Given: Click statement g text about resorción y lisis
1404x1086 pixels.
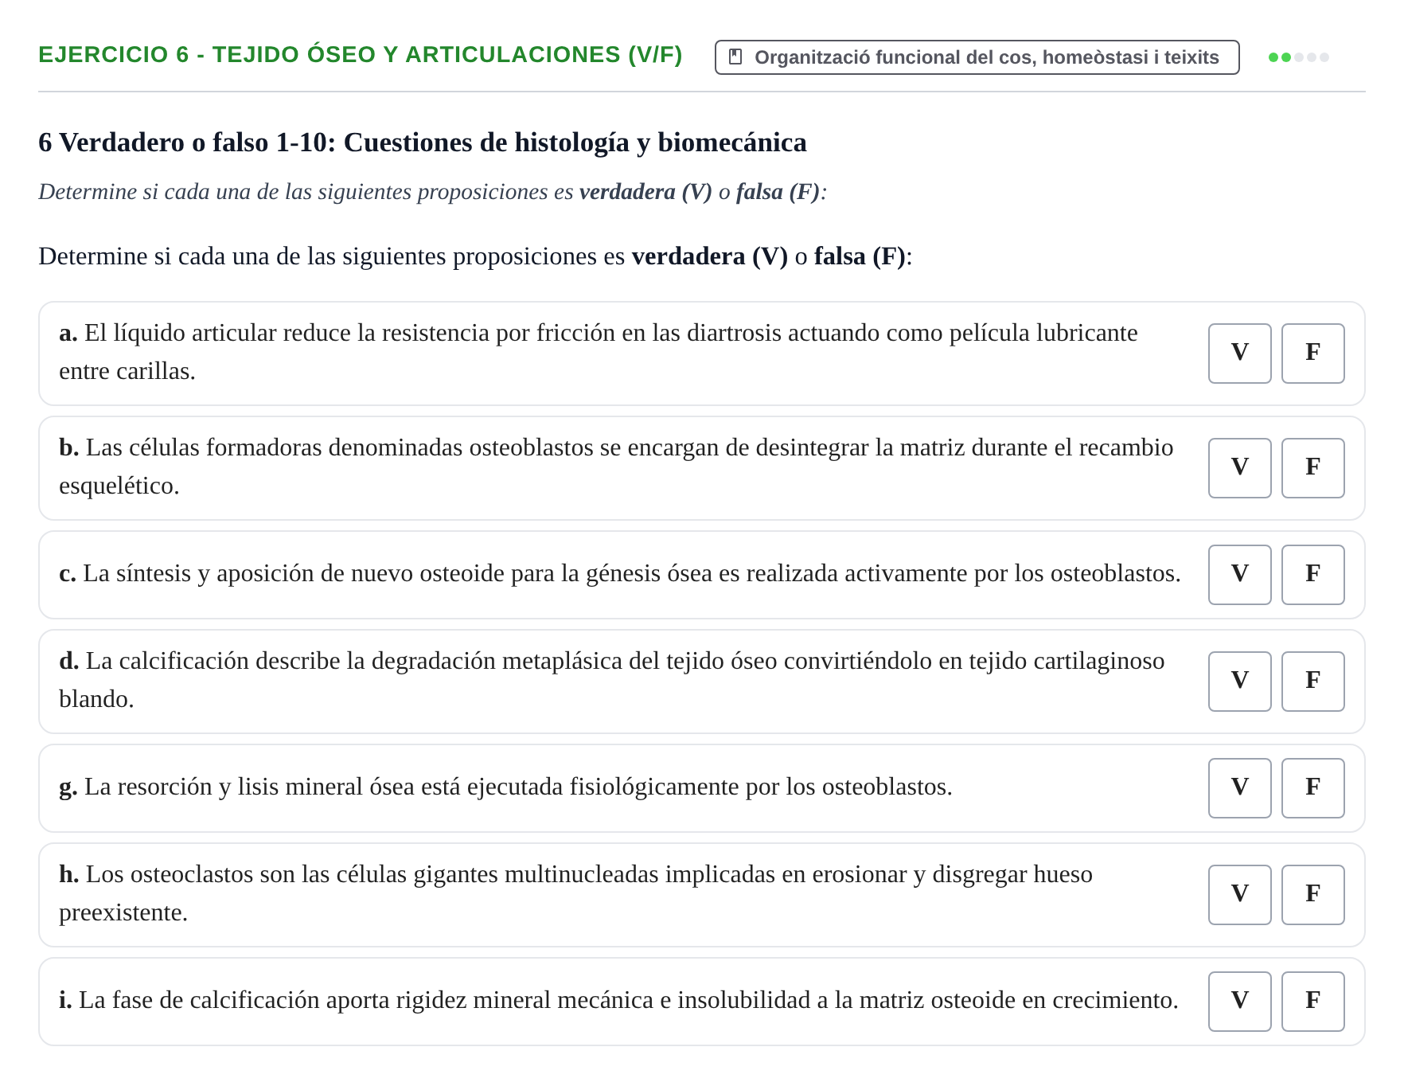Looking at the screenshot, I should coord(505,787).
